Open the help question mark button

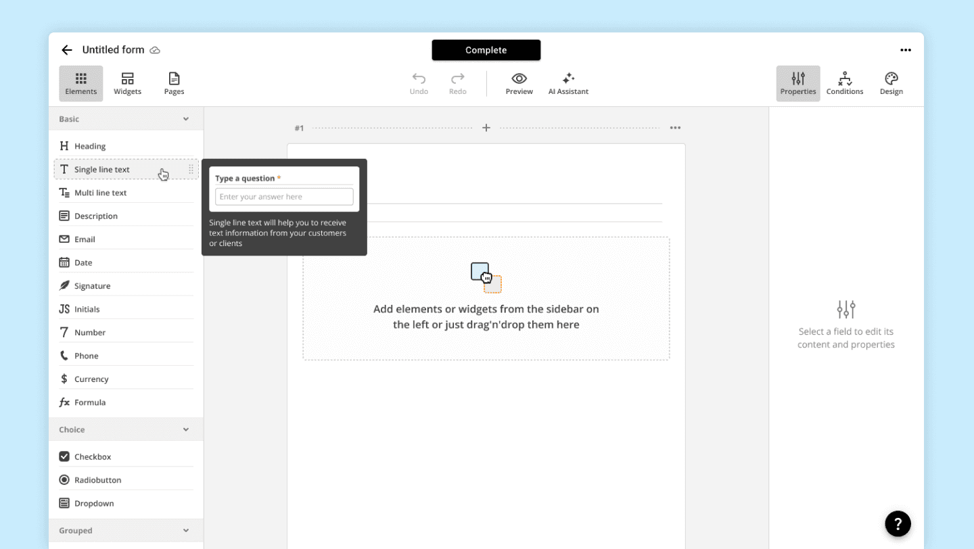tap(898, 523)
